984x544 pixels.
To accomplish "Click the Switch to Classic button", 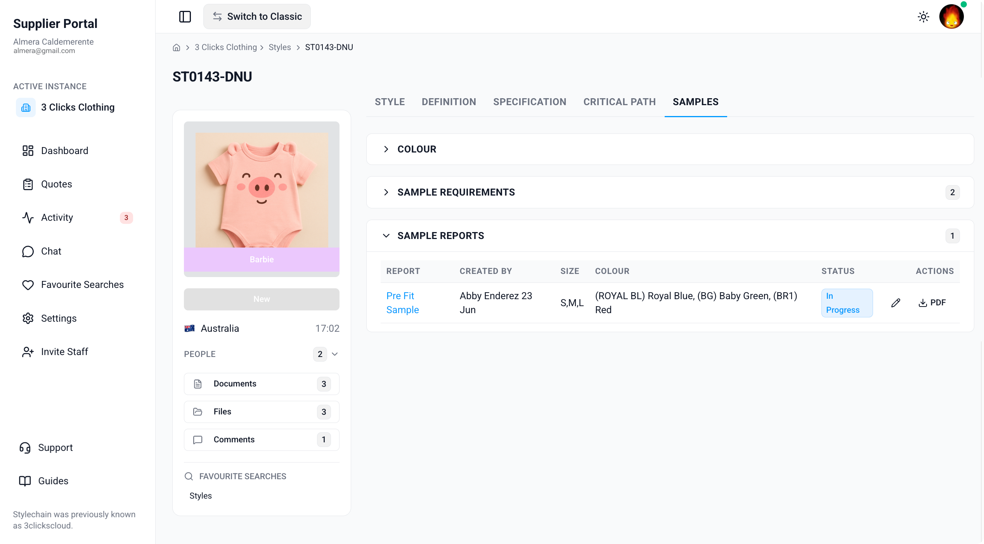I will point(257,17).
